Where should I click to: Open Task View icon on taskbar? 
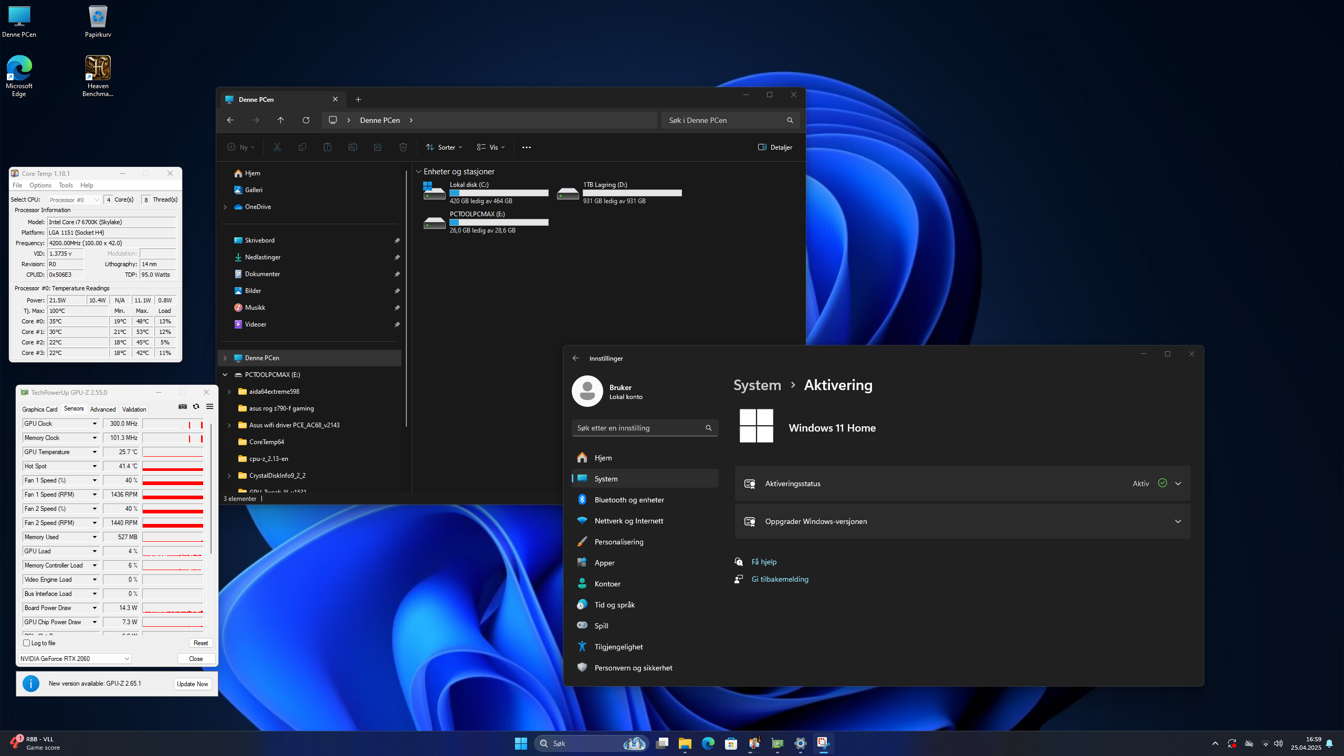click(662, 743)
